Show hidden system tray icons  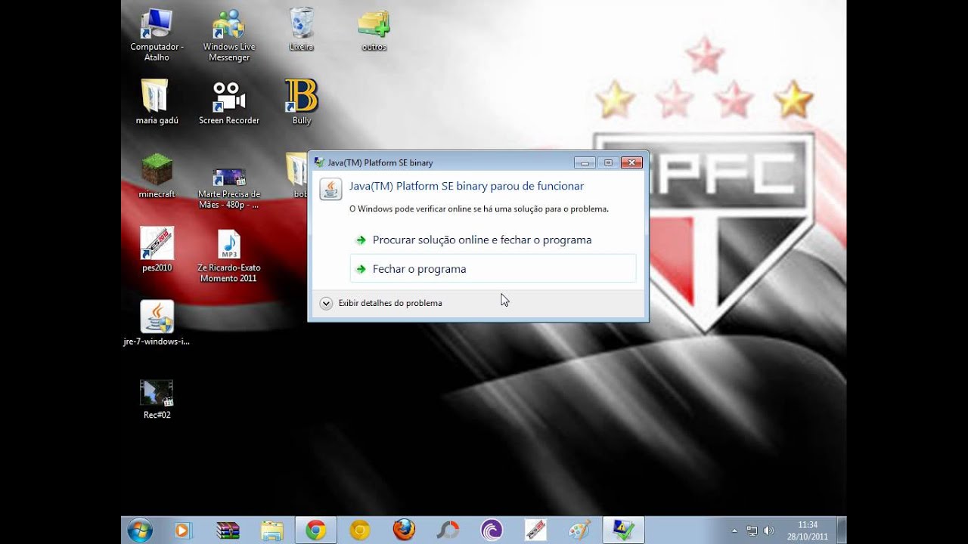pyautogui.click(x=734, y=530)
